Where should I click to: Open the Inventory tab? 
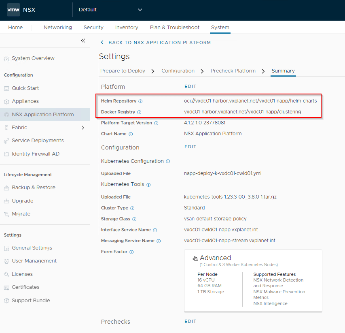tap(127, 27)
